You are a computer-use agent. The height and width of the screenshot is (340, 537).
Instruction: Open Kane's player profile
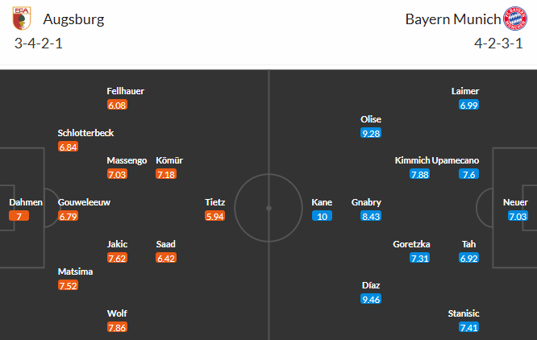coord(322,202)
